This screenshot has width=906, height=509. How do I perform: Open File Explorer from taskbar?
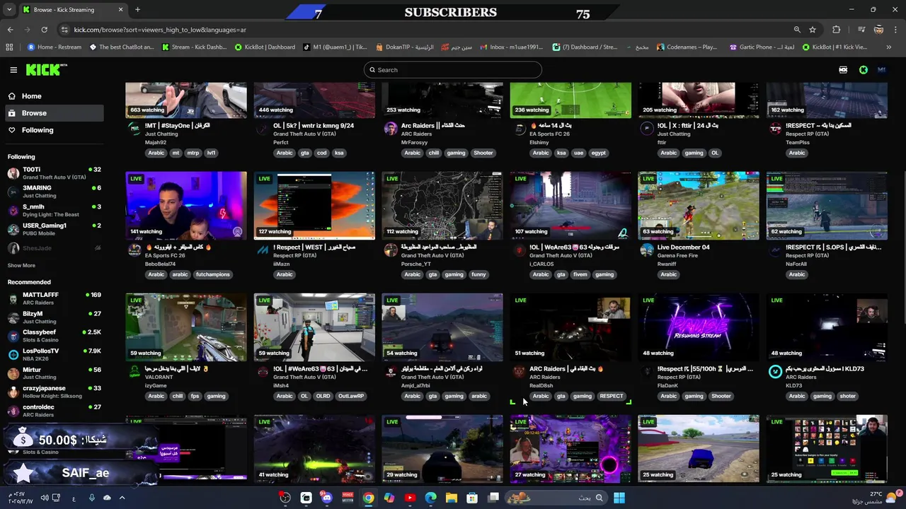(452, 498)
